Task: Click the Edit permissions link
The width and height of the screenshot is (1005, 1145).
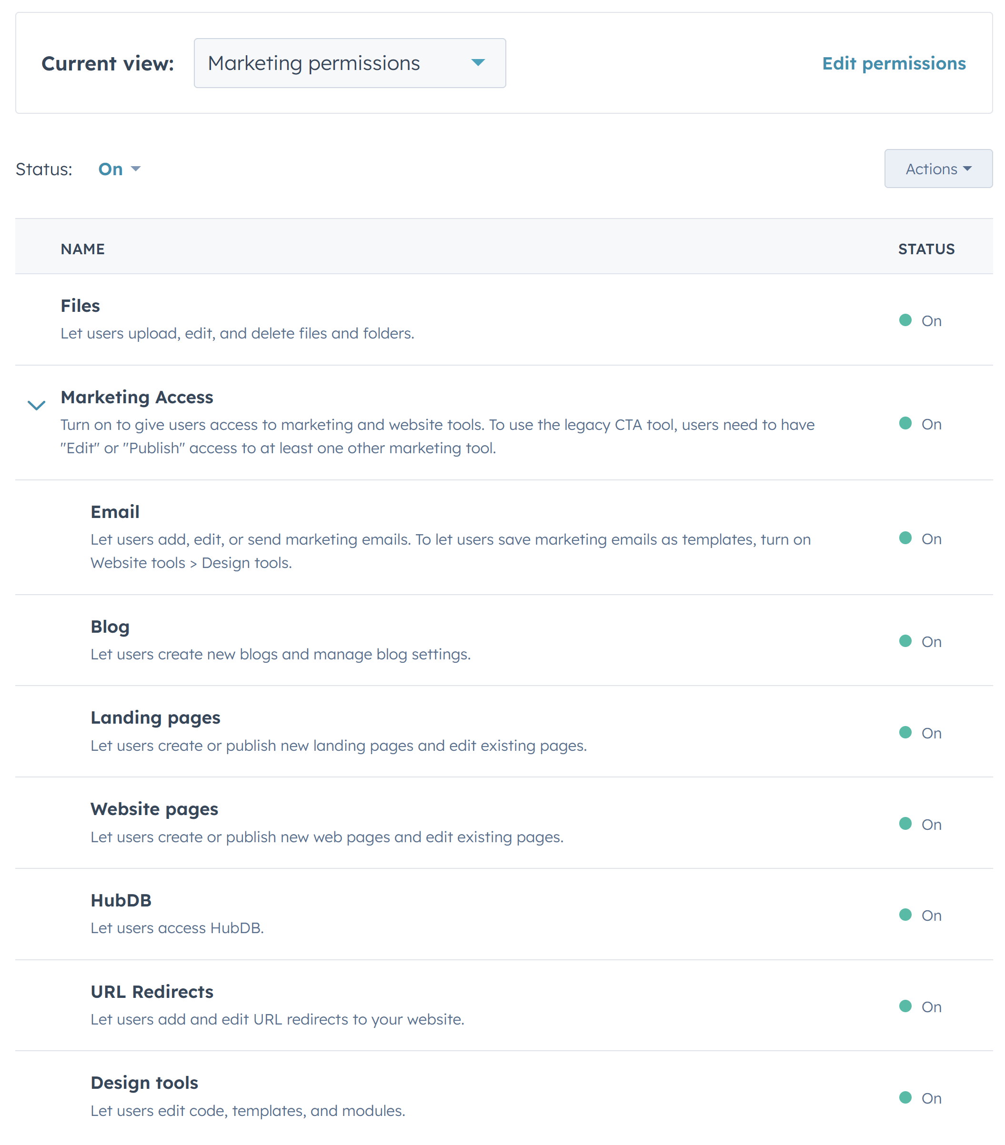Action: pyautogui.click(x=894, y=63)
